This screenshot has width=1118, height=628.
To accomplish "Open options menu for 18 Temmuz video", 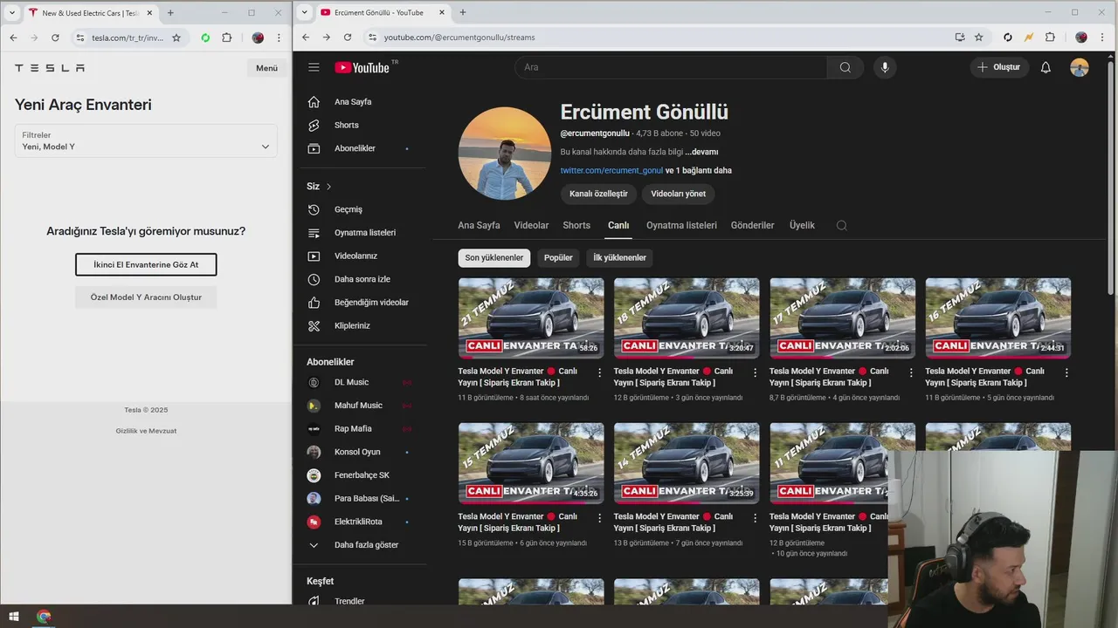I will pyautogui.click(x=755, y=372).
